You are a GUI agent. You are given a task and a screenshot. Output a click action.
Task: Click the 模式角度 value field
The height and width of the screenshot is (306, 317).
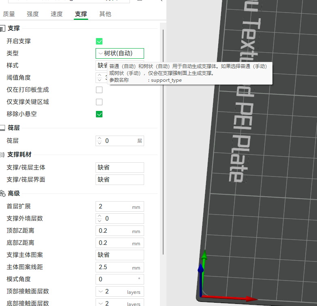[120, 279]
